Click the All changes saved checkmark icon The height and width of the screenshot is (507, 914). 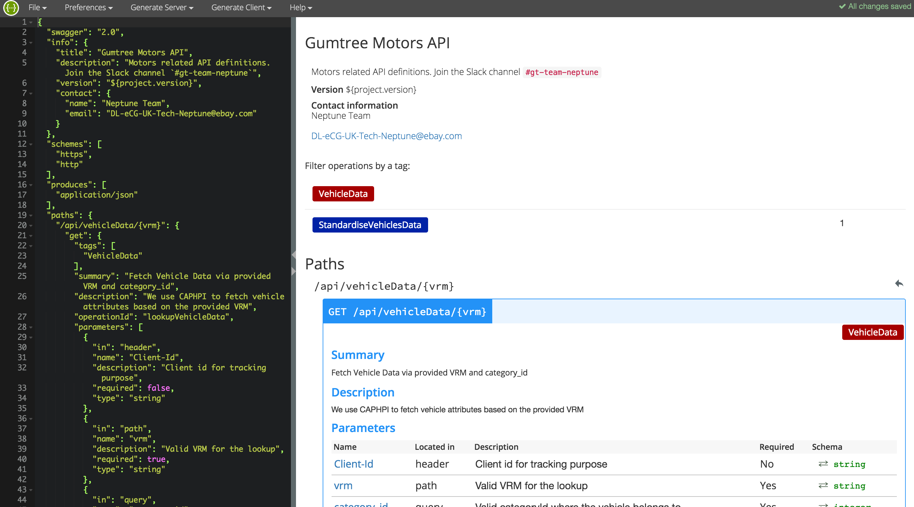842,6
